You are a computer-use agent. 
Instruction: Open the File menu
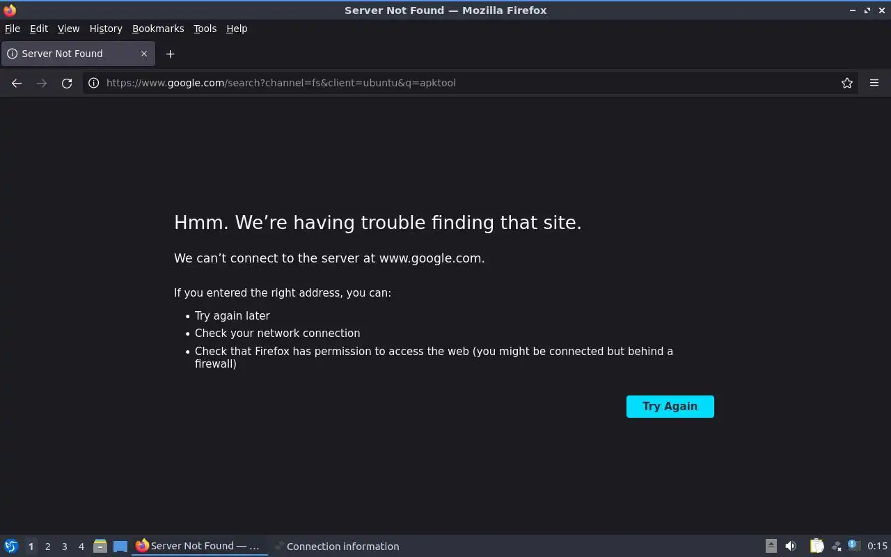(x=13, y=29)
